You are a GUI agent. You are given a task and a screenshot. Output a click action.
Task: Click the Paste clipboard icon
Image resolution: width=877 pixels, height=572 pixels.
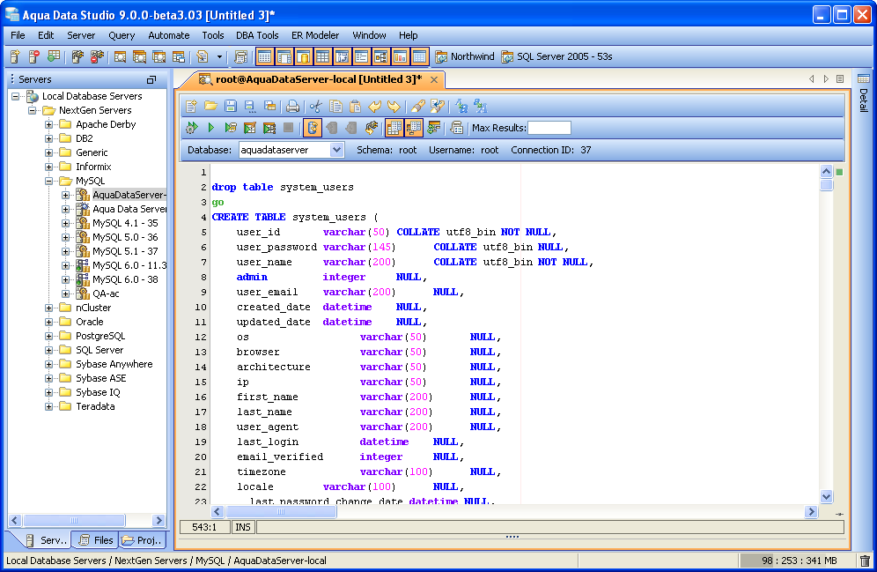[x=355, y=106]
